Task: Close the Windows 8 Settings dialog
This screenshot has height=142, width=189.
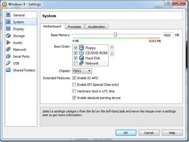Action: pyautogui.click(x=179, y=3)
